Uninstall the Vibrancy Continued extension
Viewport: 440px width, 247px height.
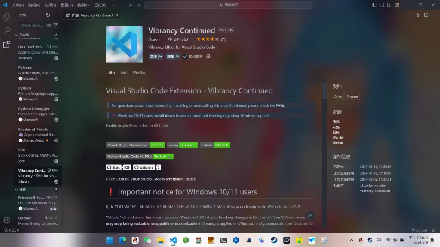pyautogui.click(x=170, y=56)
